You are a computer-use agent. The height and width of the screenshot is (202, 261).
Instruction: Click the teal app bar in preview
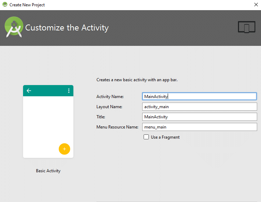48,91
